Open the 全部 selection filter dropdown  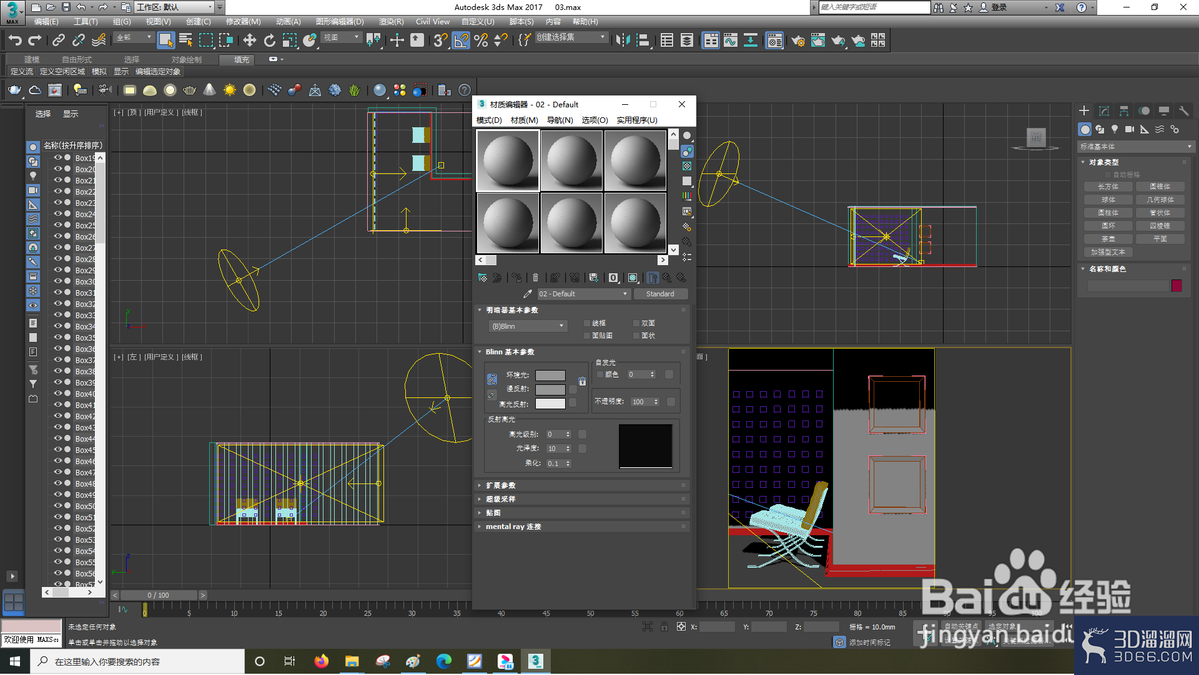[134, 37]
